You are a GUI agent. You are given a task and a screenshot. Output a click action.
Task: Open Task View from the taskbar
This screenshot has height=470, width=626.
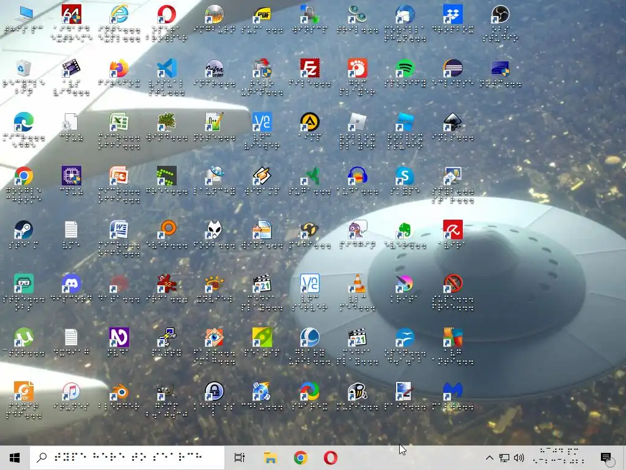pyautogui.click(x=240, y=458)
